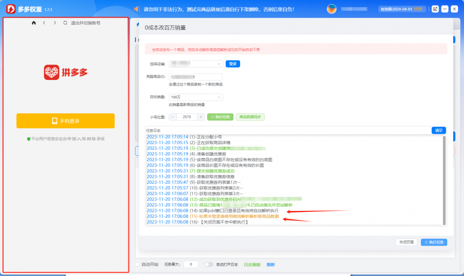The height and width of the screenshot is (276, 464).
Task: Toggle the 自动打开日志 switch
Action: (x=208, y=265)
